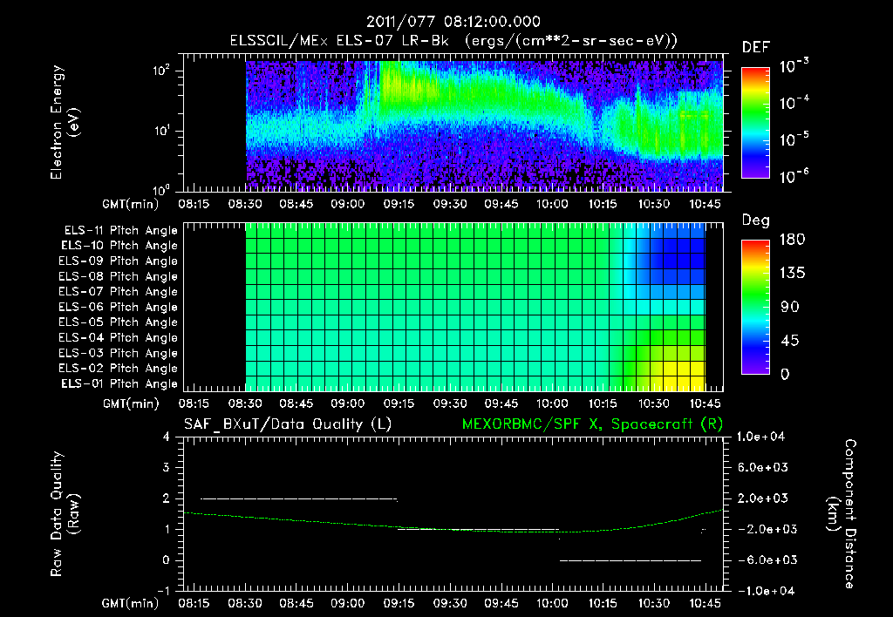Click the -1 tick on the data quality axis

(x=163, y=591)
